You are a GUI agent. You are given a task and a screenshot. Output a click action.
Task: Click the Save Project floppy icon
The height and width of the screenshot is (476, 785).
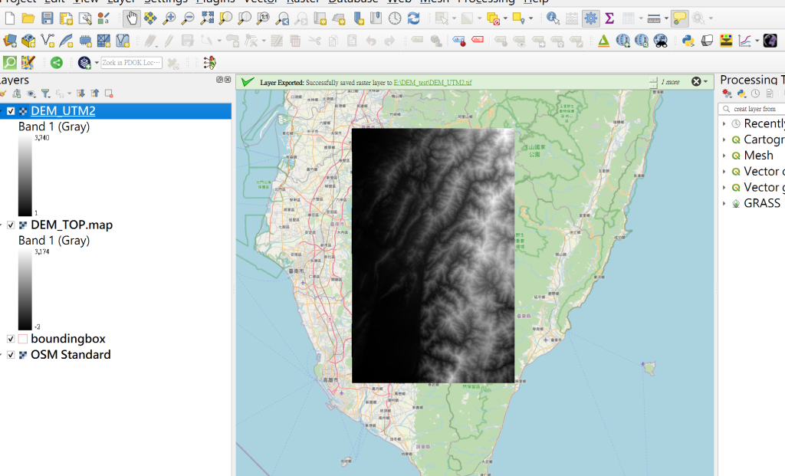coord(47,18)
